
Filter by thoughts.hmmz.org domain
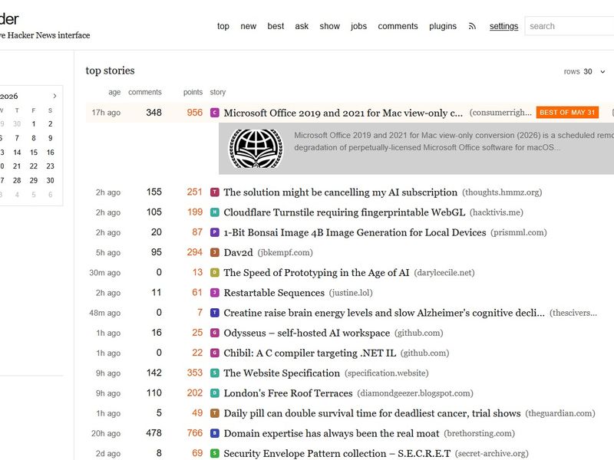click(x=502, y=192)
